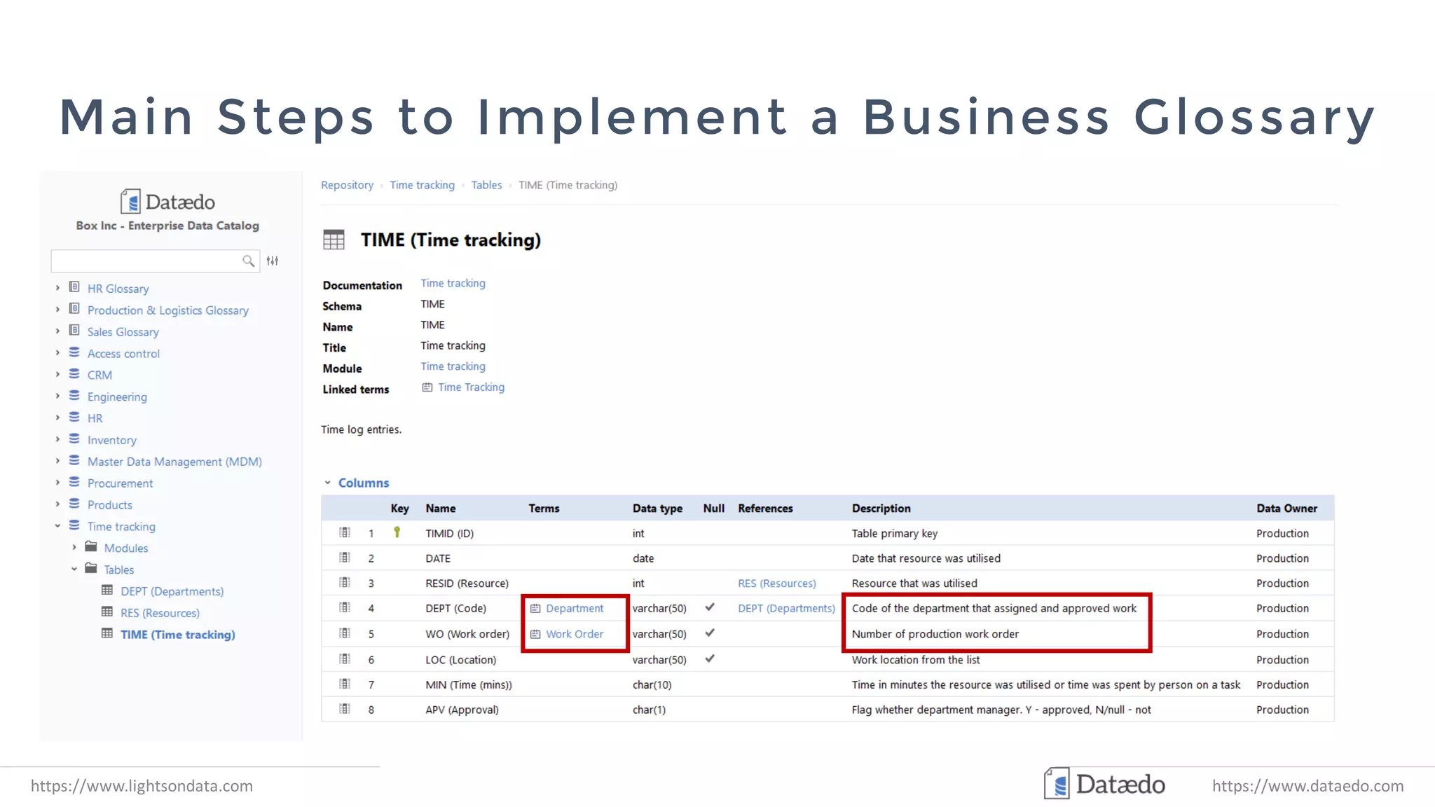Click the 'Work location from the list' description
The height and width of the screenshot is (807, 1435).
pyautogui.click(x=915, y=660)
